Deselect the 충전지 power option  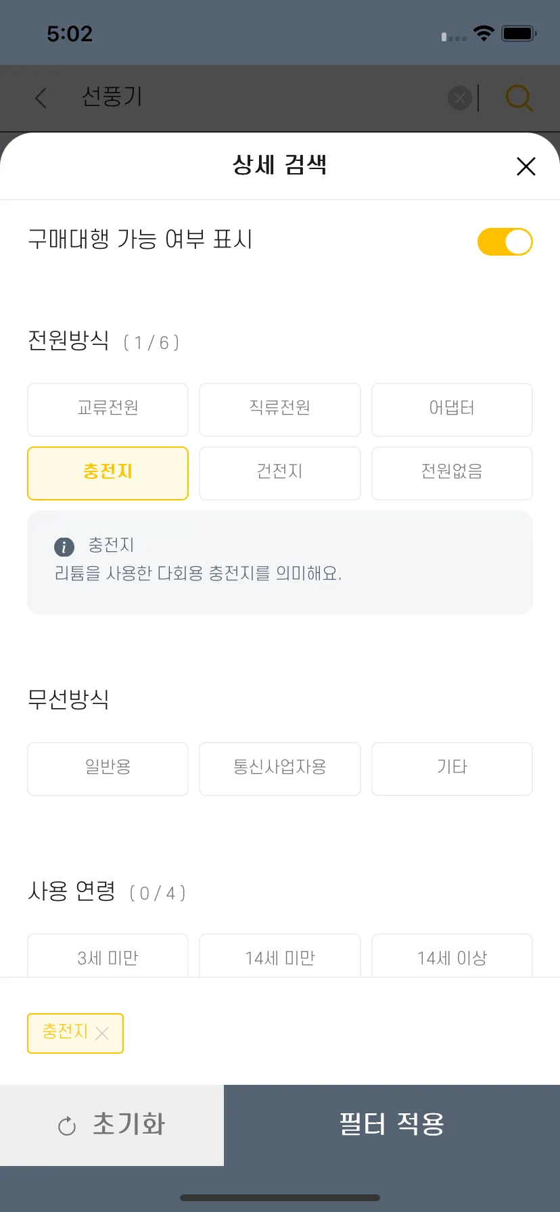pyautogui.click(x=108, y=473)
